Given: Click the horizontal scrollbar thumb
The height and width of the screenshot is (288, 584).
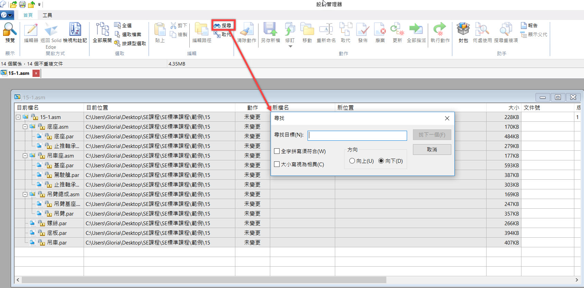Looking at the screenshot, I should (x=204, y=280).
